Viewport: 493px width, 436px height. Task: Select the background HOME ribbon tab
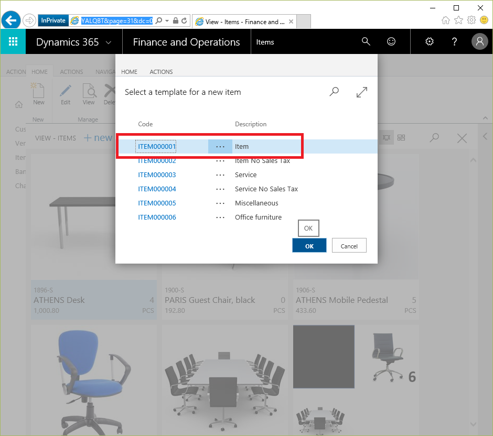click(x=40, y=72)
